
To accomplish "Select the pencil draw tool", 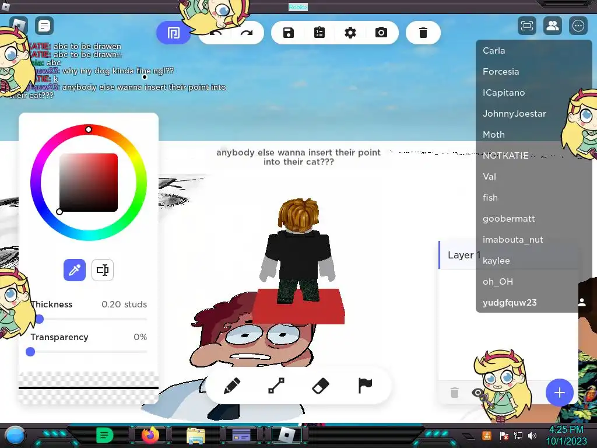I will click(232, 386).
